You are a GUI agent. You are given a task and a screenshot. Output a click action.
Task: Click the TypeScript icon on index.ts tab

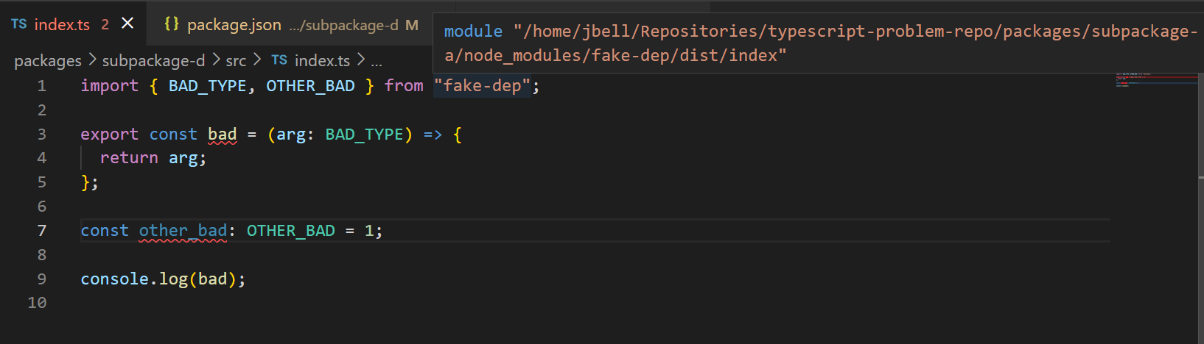[19, 24]
